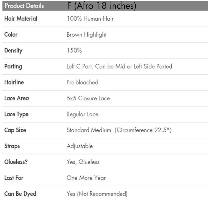
Task: Select the Pre-bleached hairline value
Action: [82, 82]
